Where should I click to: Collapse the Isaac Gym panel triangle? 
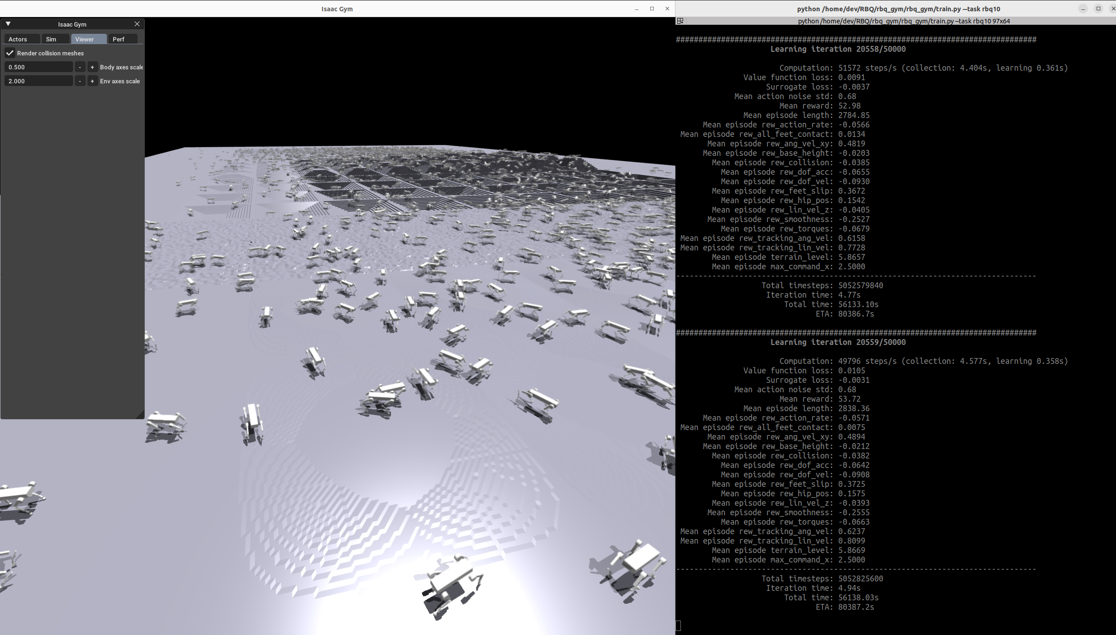[8, 24]
